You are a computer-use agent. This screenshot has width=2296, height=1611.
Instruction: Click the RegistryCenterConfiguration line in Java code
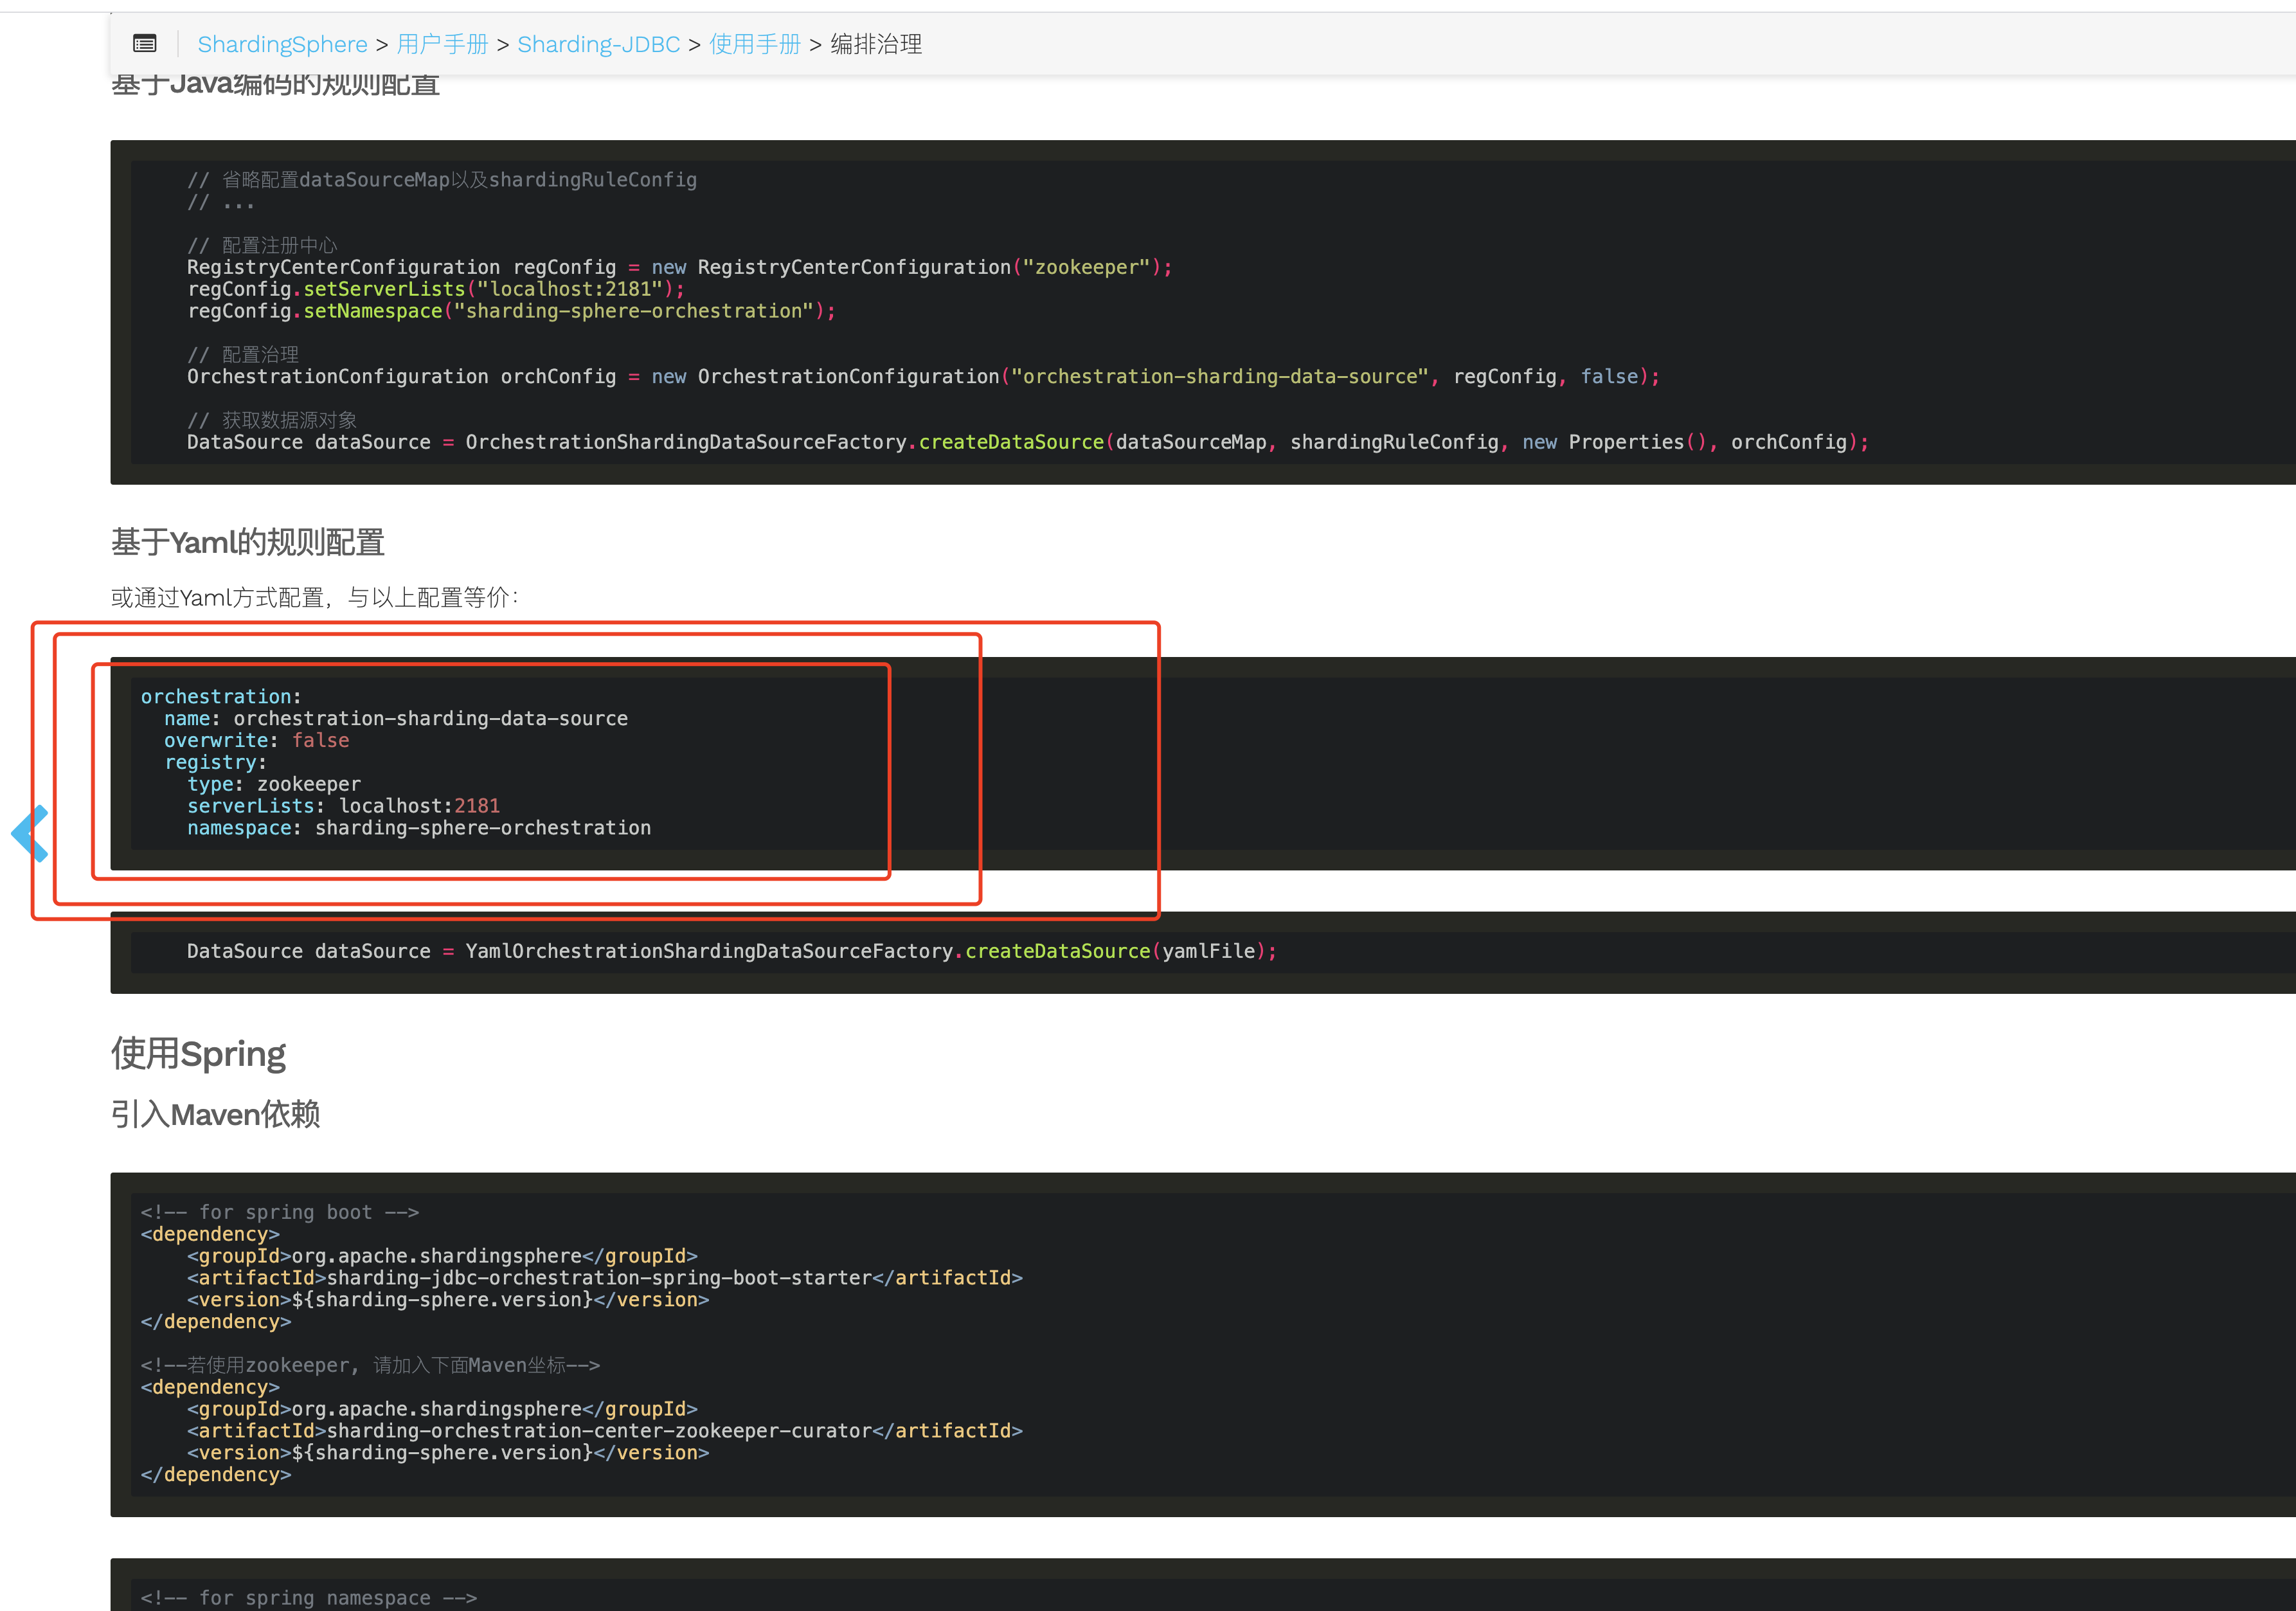[x=679, y=267]
